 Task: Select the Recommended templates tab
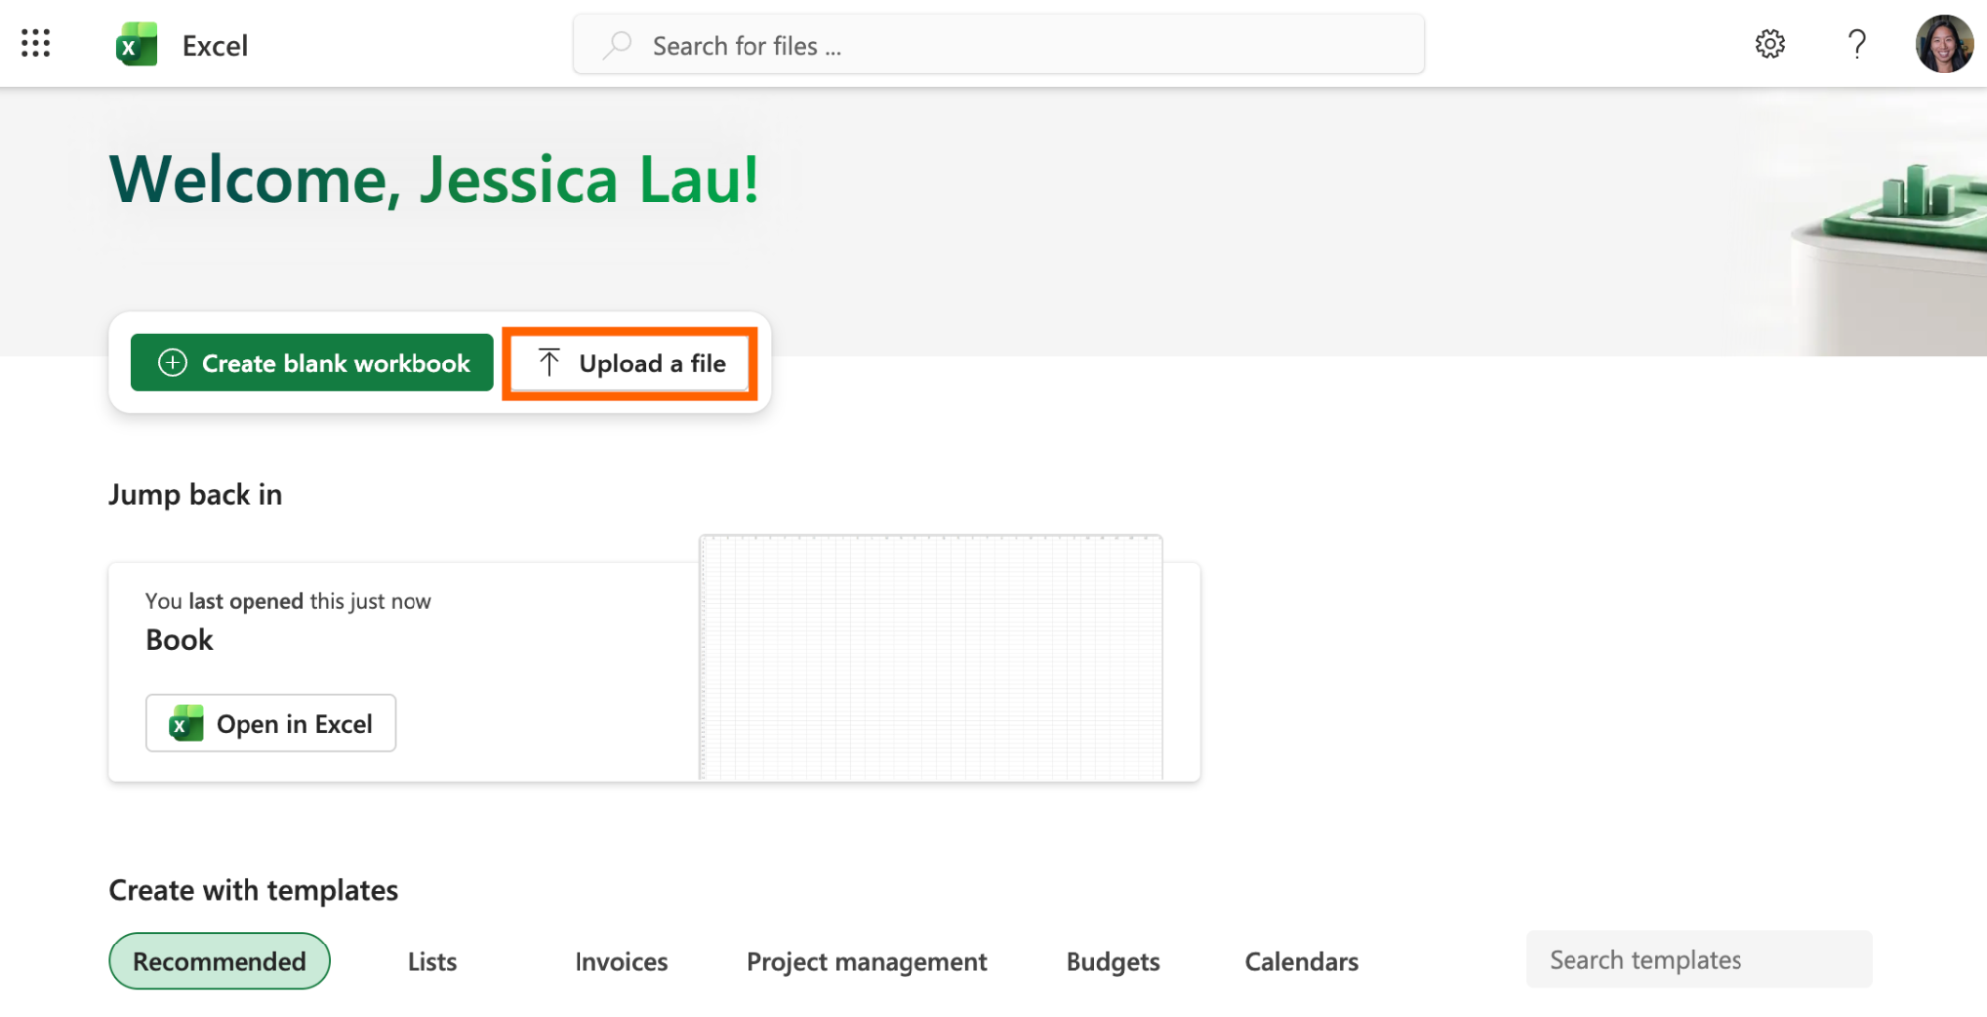[220, 960]
